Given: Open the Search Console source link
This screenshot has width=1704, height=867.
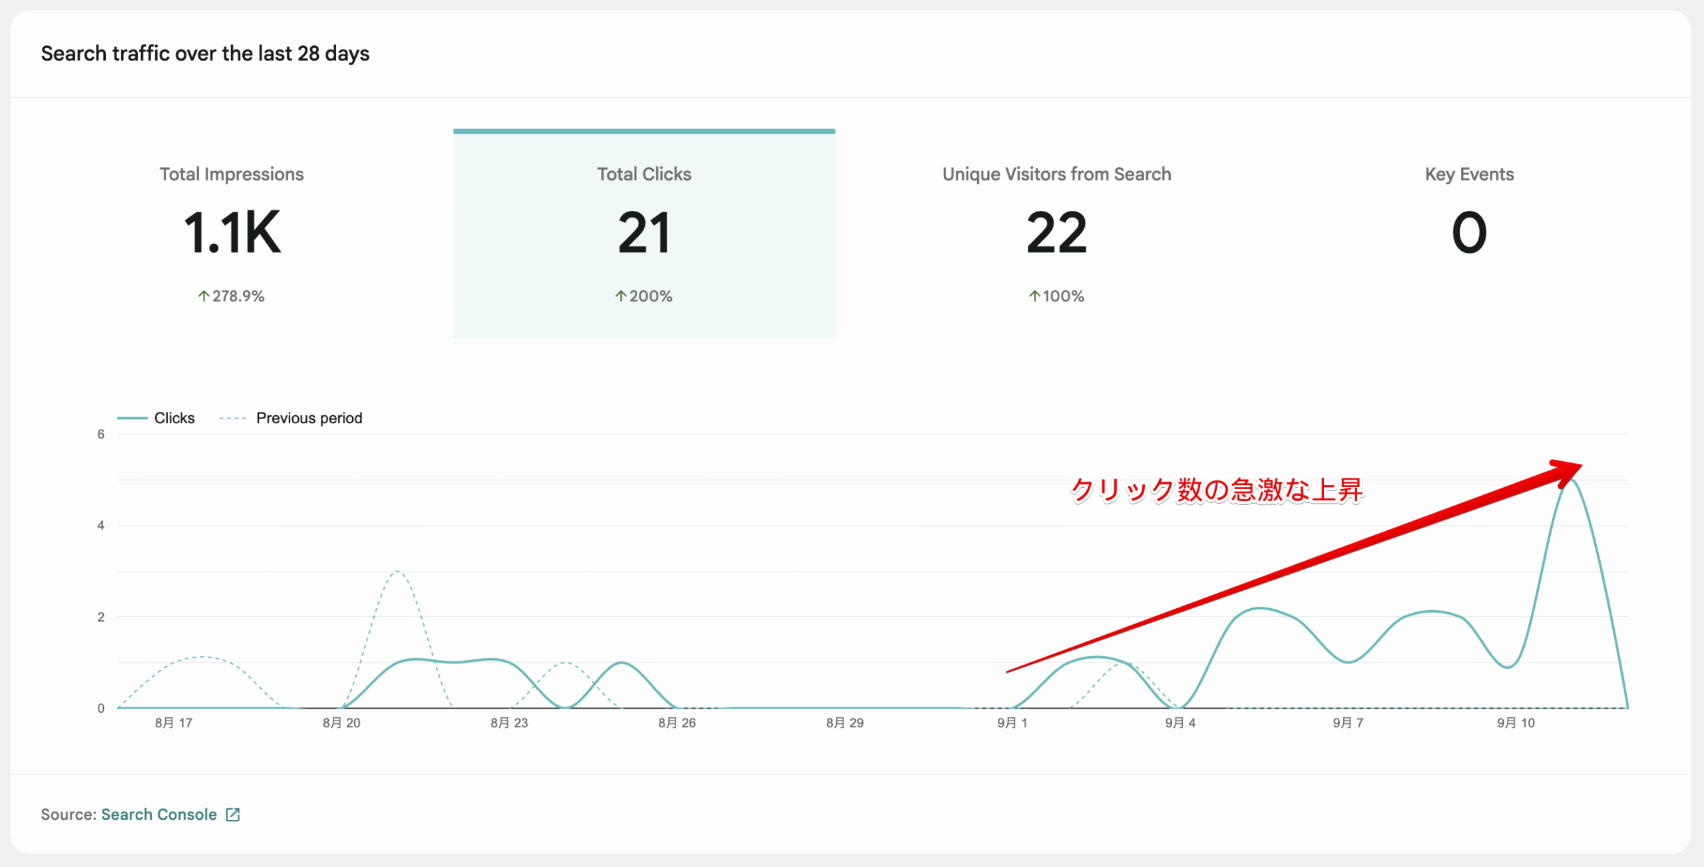Looking at the screenshot, I should 158,814.
